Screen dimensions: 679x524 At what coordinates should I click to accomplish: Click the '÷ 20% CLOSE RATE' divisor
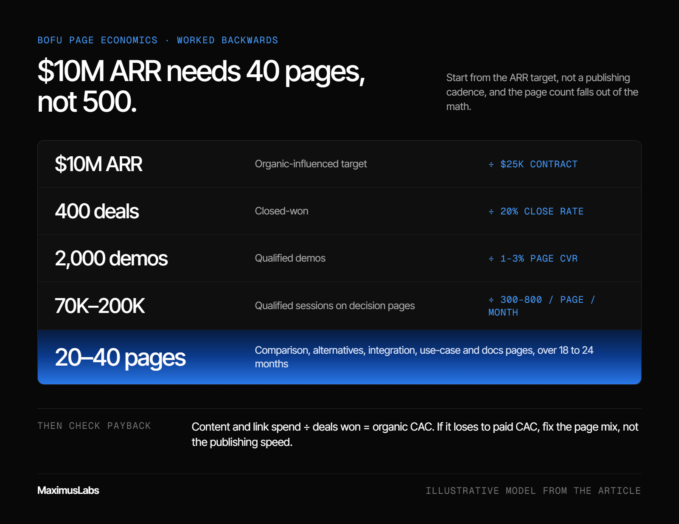pyautogui.click(x=536, y=211)
